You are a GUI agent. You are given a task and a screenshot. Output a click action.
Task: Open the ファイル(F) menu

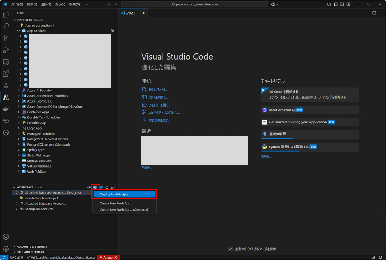pyautogui.click(x=17, y=4)
